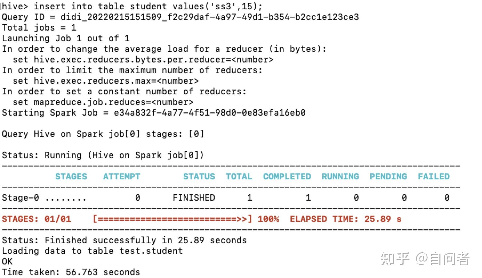Click the COMPLETED column header
The height and width of the screenshot is (278, 482).
click(287, 176)
